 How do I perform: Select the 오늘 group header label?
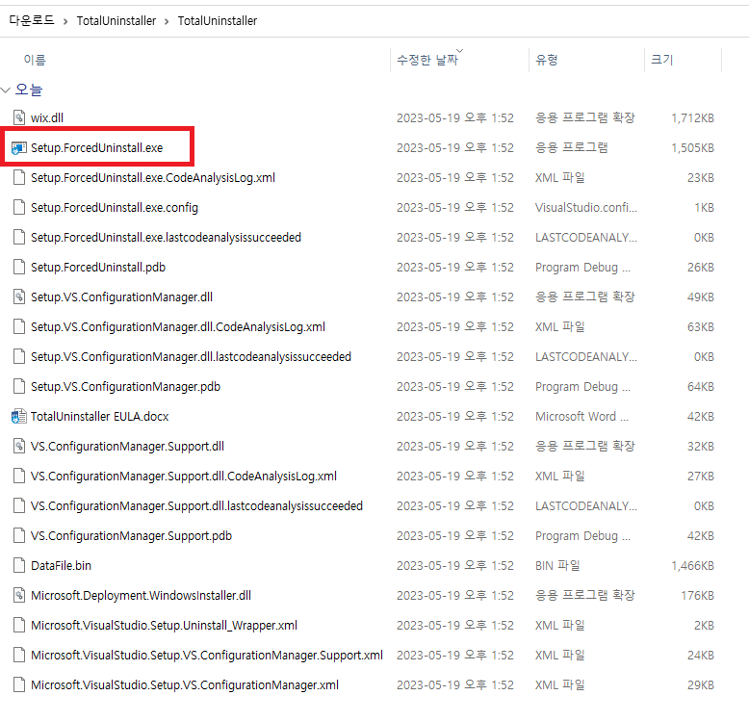coord(29,90)
